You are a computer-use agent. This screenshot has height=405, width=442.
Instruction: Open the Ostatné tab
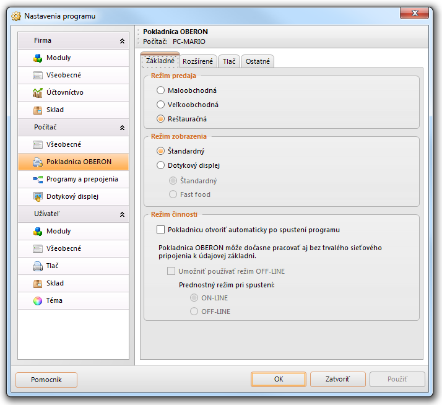pyautogui.click(x=258, y=61)
